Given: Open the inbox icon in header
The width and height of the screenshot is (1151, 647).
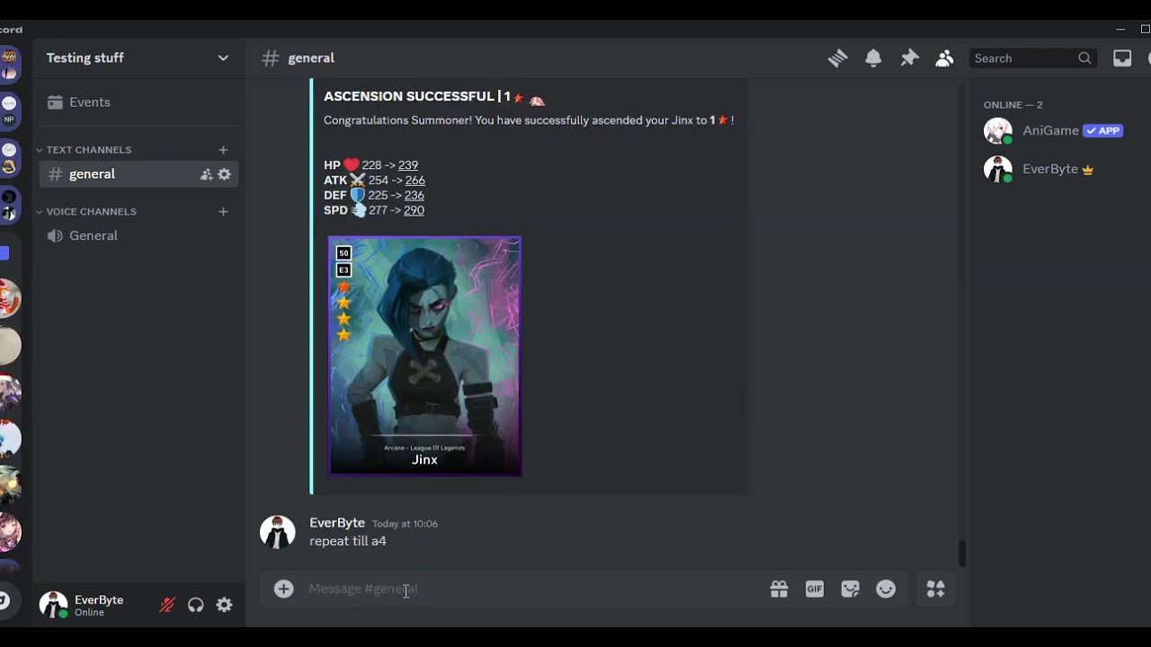Looking at the screenshot, I should (1122, 58).
